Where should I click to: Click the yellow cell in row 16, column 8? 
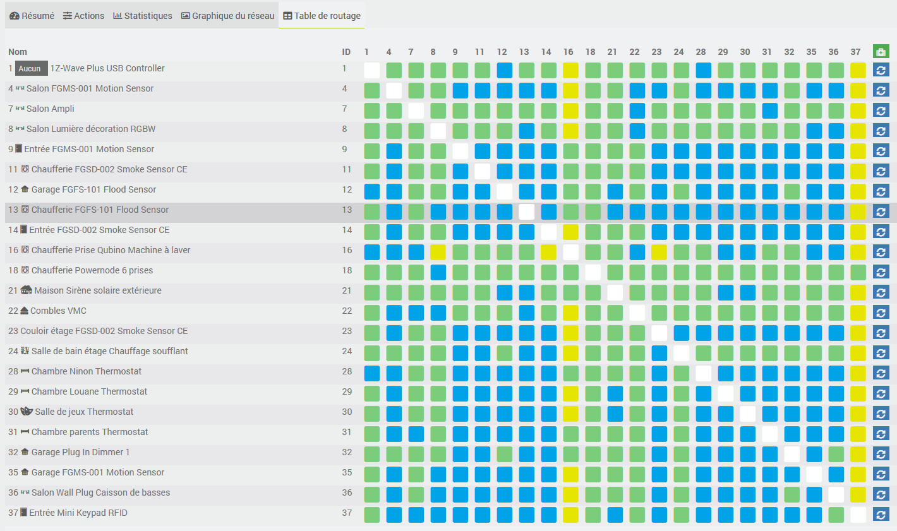438,252
